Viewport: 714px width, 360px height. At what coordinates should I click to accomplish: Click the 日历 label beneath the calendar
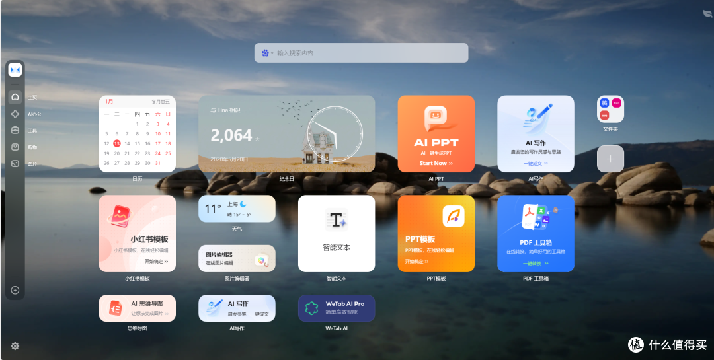click(x=137, y=179)
